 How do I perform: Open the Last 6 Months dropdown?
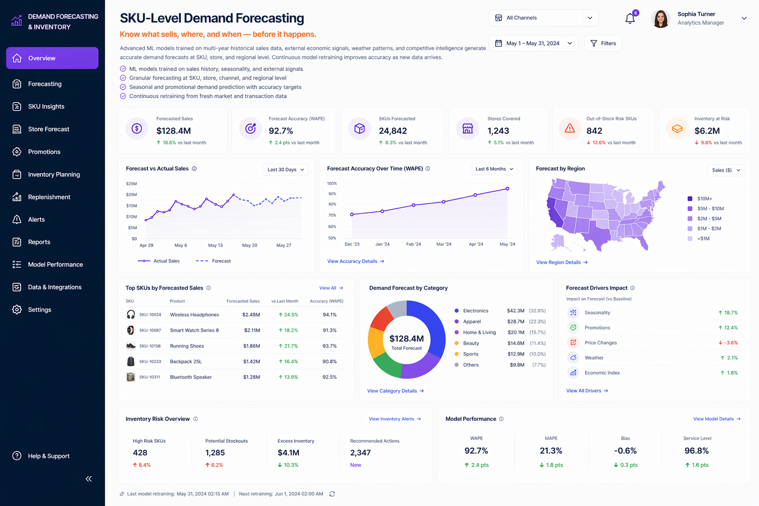coord(494,169)
